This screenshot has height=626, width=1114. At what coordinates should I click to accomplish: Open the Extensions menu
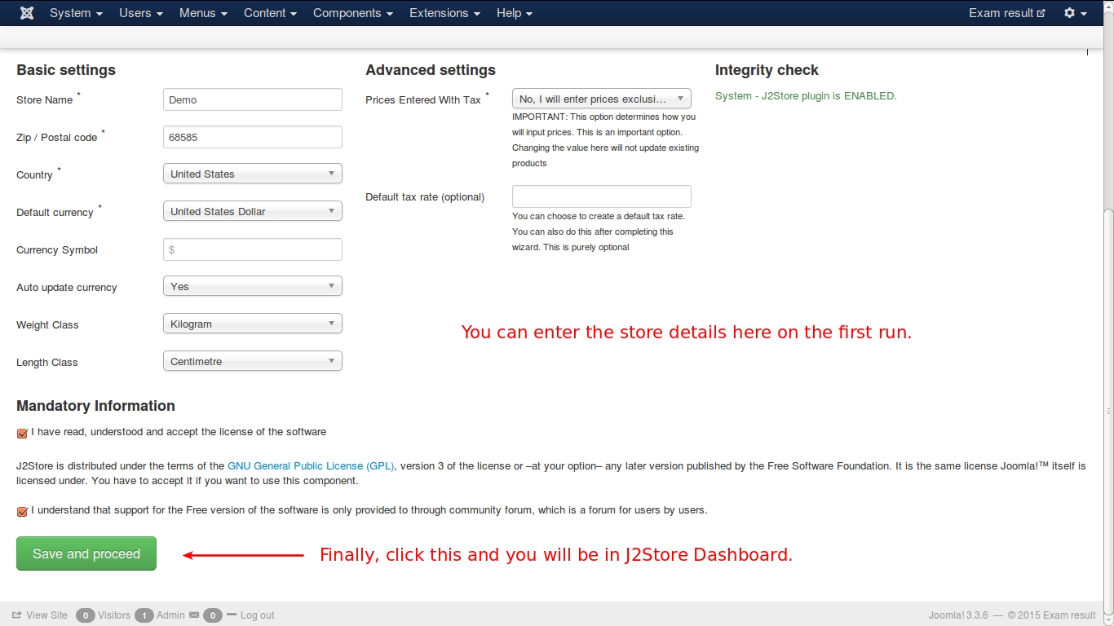(x=444, y=13)
